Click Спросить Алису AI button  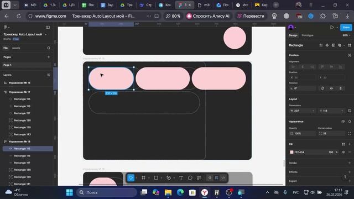[x=208, y=16]
